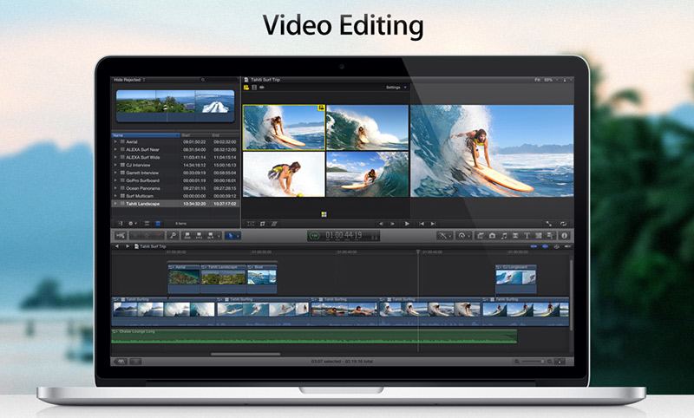Viewport: 694px width, 418px height.
Task: Select the Chase Lounge Long audio clip
Action: pos(314,336)
